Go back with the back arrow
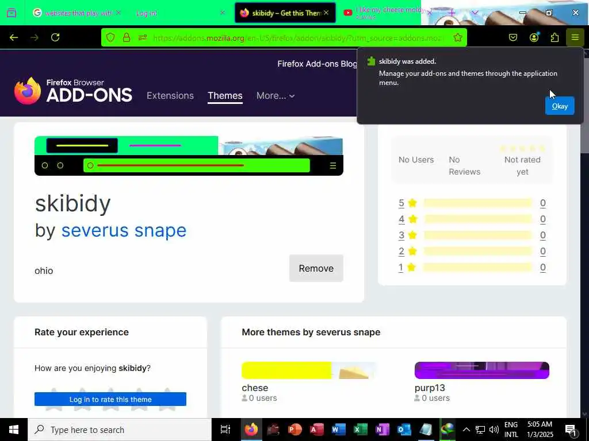589x441 pixels. tap(14, 37)
